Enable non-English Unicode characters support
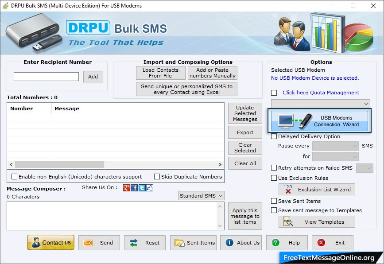This screenshot has height=264, width=384. click(15, 177)
